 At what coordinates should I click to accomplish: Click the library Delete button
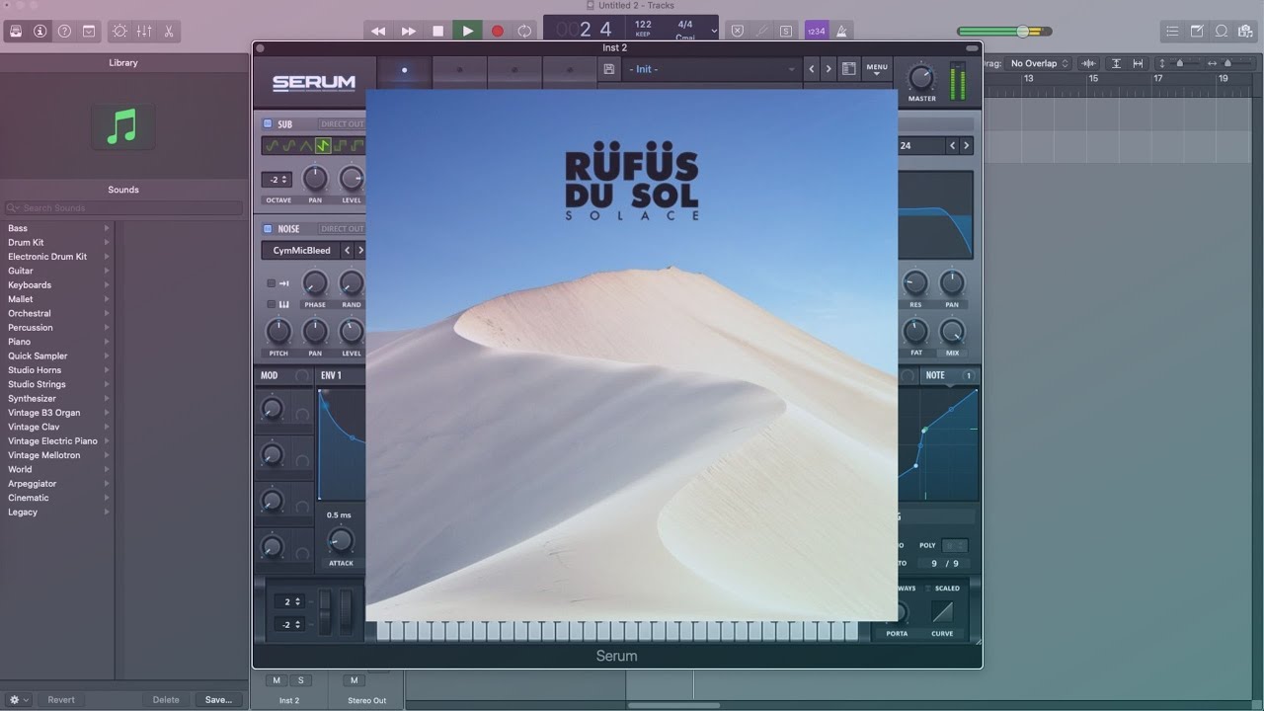pyautogui.click(x=166, y=699)
